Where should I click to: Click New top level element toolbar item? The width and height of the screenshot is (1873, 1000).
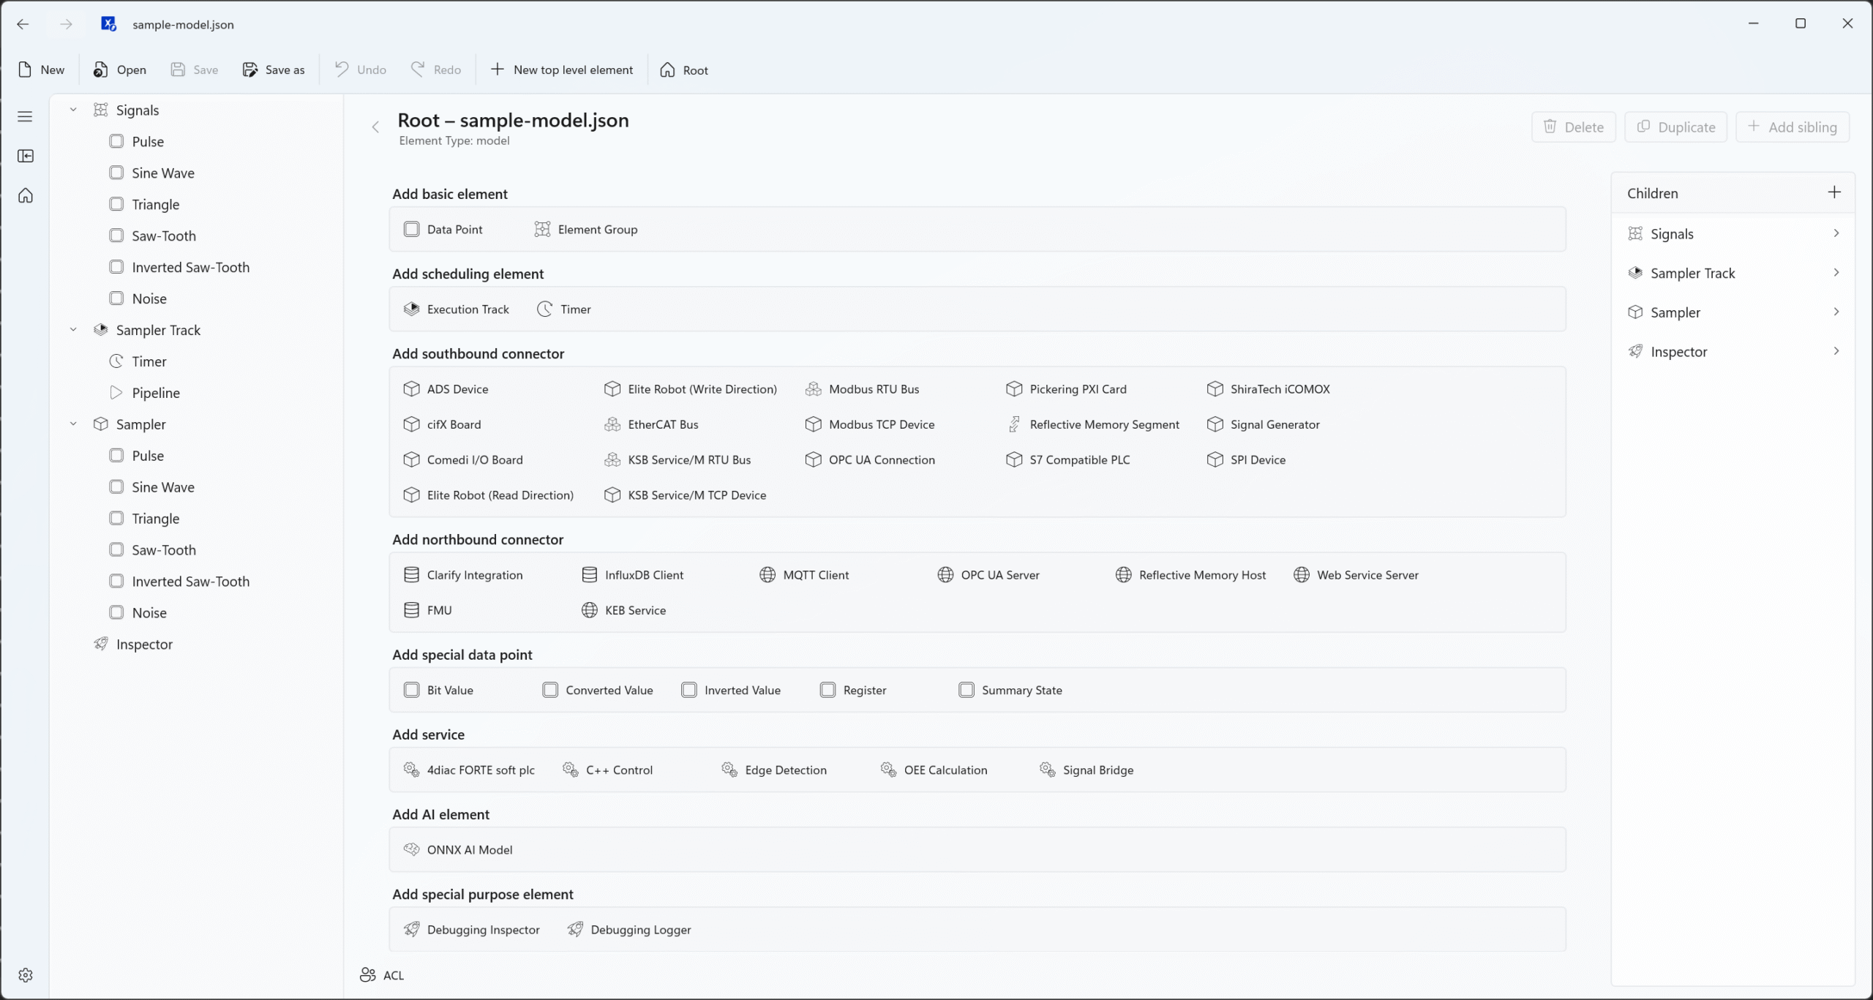pyautogui.click(x=562, y=70)
